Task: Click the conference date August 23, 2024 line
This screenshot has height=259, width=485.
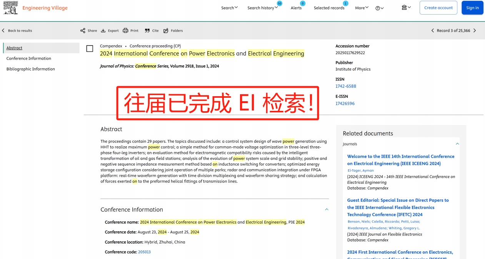Action: (x=152, y=232)
